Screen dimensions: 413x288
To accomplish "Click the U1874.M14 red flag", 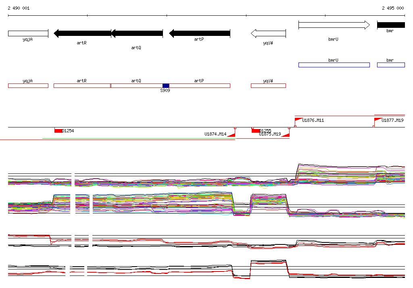I will (232, 135).
